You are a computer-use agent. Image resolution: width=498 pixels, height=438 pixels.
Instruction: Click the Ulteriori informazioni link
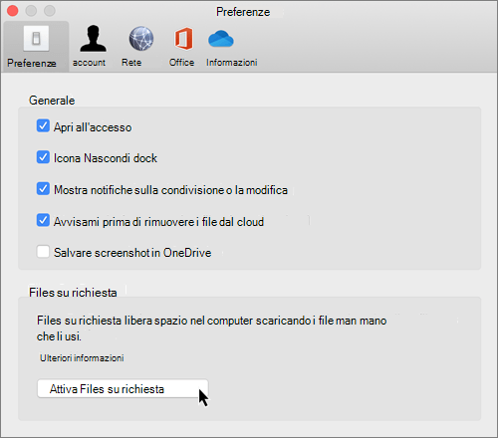click(x=82, y=358)
